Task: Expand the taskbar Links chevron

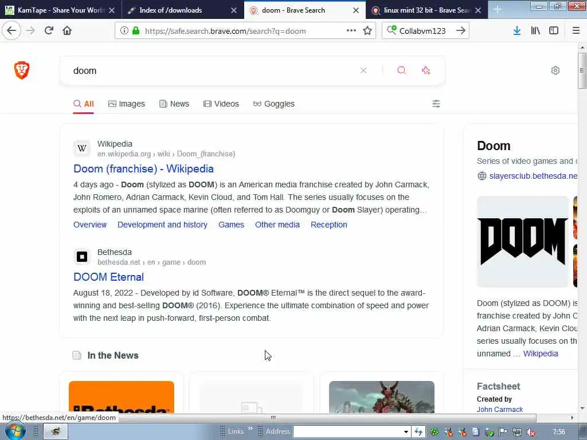Action: pos(250,429)
